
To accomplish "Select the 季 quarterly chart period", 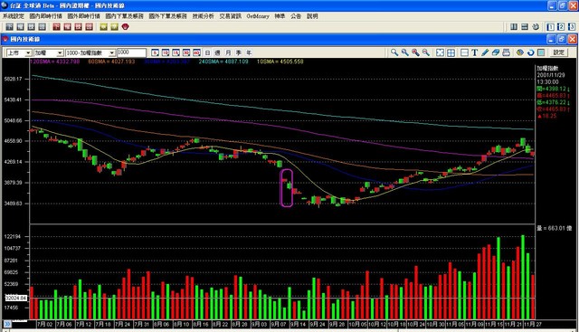I will tap(239, 52).
